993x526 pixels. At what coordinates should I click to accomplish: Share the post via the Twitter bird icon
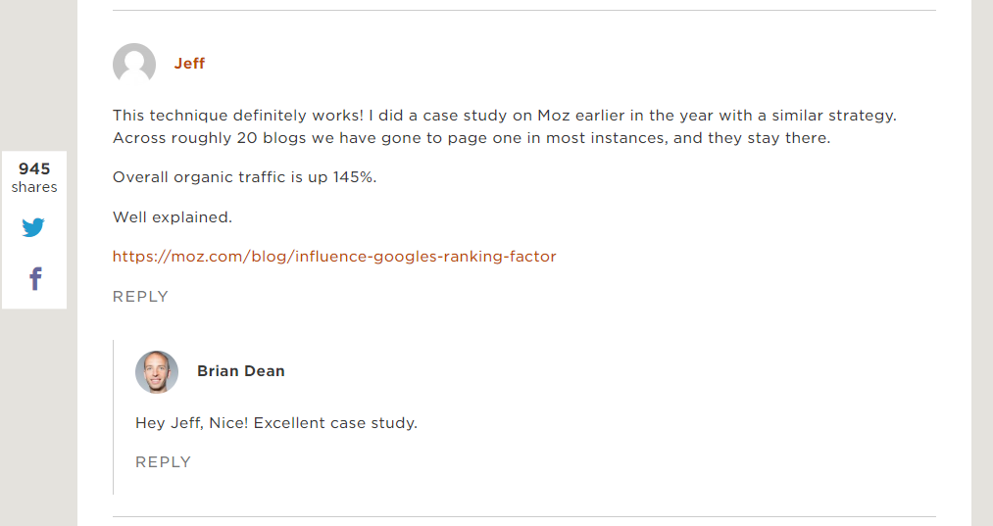click(x=33, y=227)
